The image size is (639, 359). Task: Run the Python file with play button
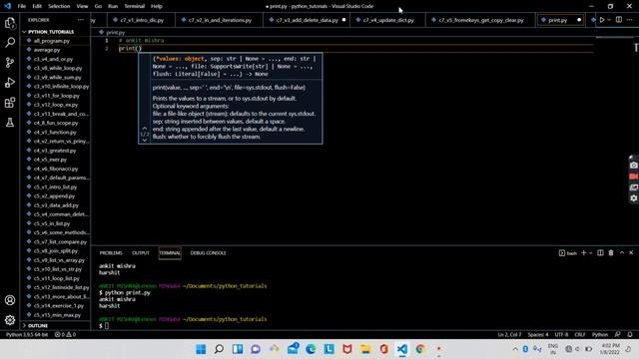pyautogui.click(x=602, y=20)
